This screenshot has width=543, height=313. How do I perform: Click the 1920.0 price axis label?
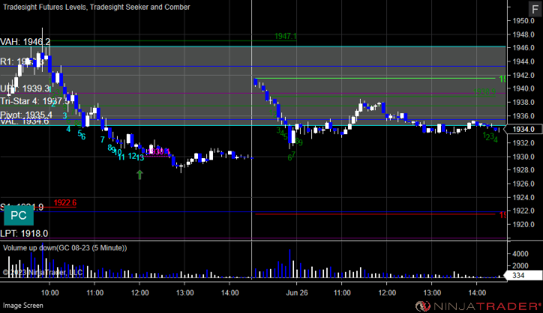(523, 225)
